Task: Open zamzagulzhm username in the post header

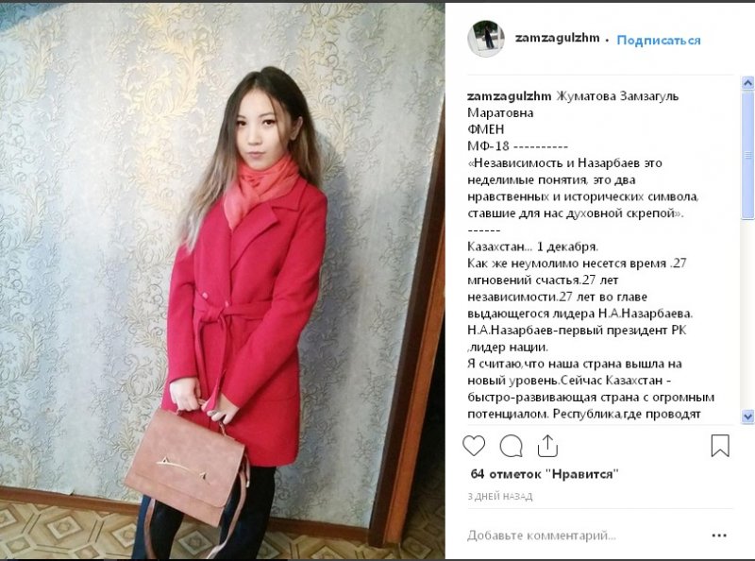Action: (557, 38)
